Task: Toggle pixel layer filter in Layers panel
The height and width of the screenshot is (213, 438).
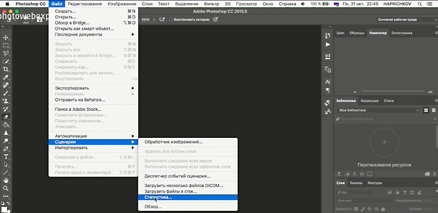Action: point(390,193)
